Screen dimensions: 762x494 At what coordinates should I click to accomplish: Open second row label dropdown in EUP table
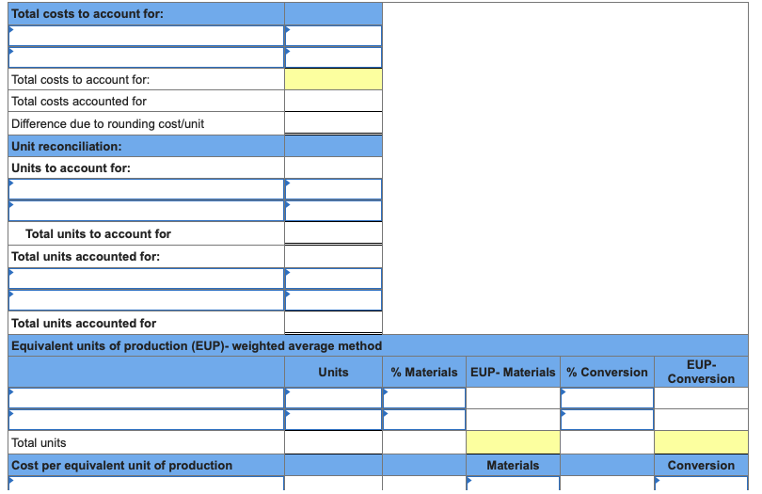click(x=146, y=420)
